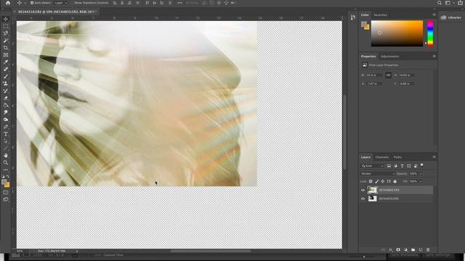
Task: Select the 921A4210.CR2 document tab
Action: pyautogui.click(x=57, y=12)
